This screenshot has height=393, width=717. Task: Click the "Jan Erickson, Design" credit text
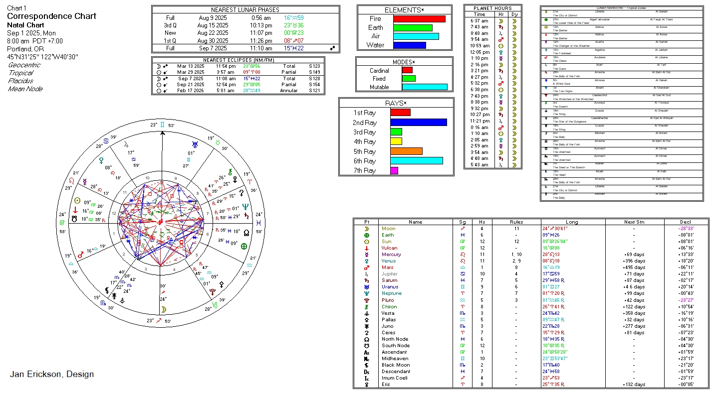(52, 374)
